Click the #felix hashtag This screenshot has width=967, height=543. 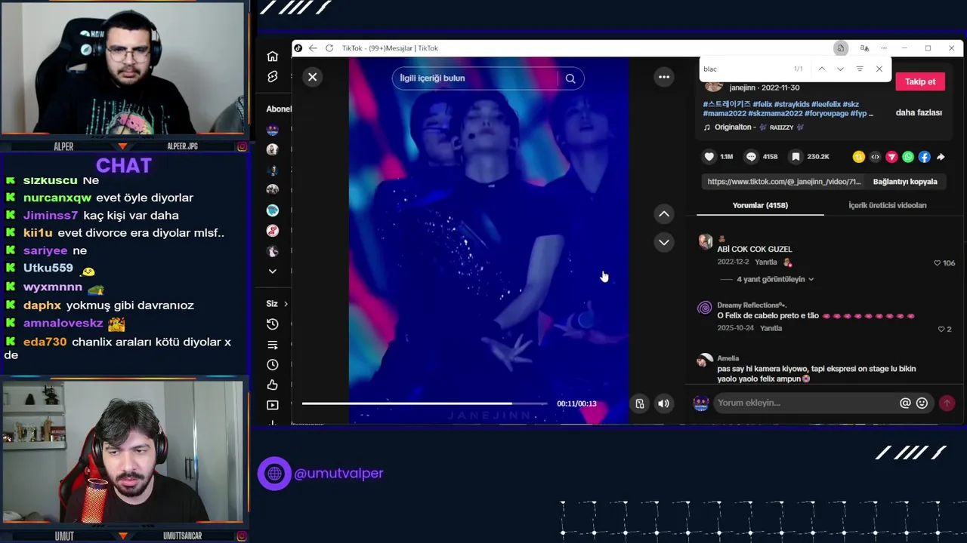[762, 104]
